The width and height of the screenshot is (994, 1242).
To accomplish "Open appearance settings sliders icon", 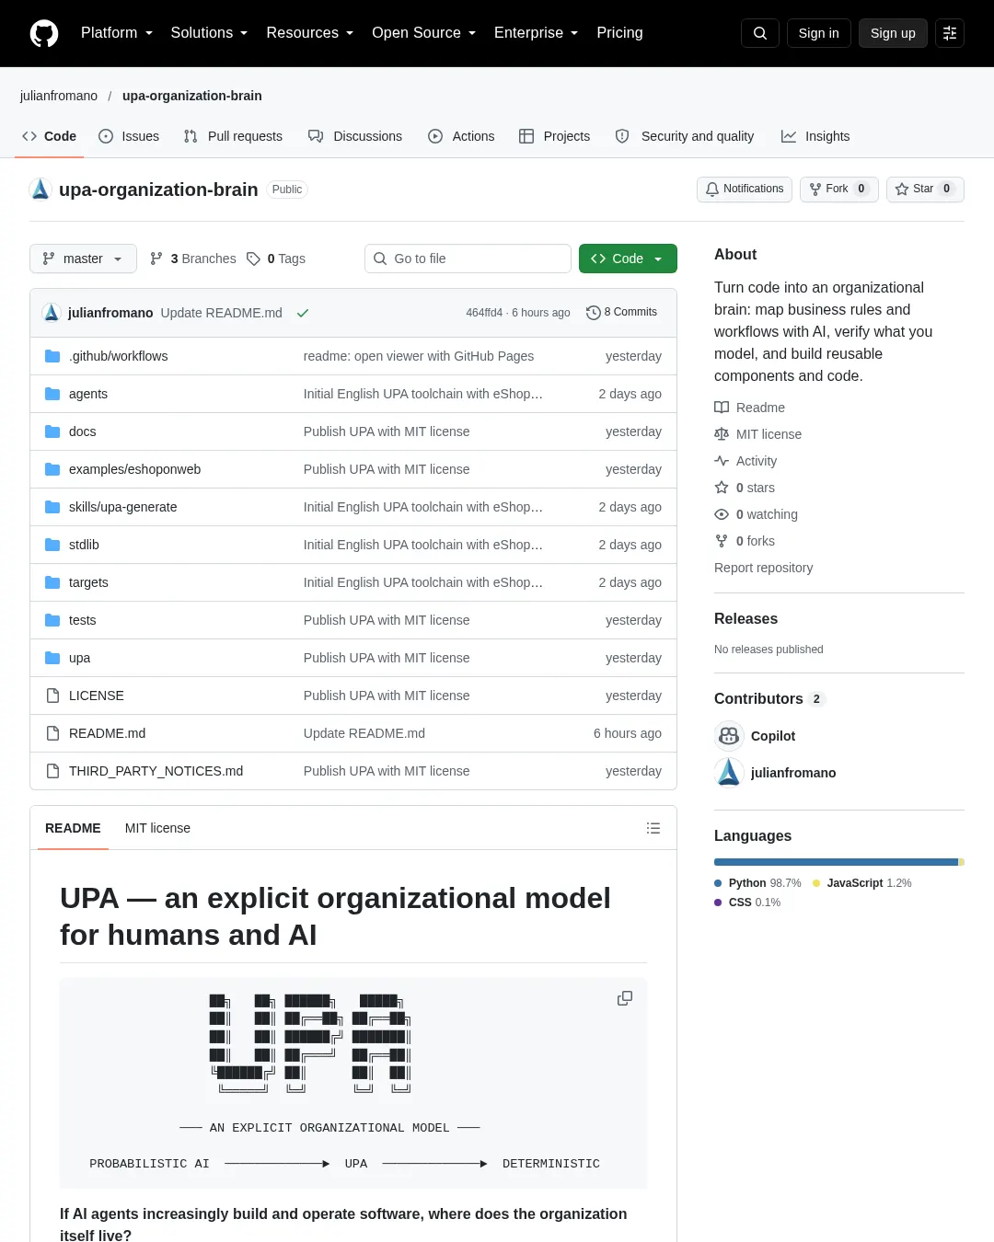I will tap(950, 33).
